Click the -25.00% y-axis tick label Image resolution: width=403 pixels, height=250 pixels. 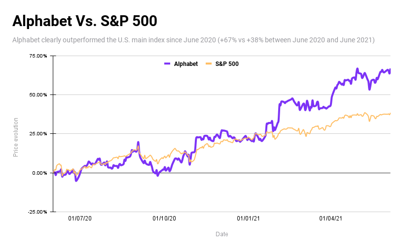point(37,212)
